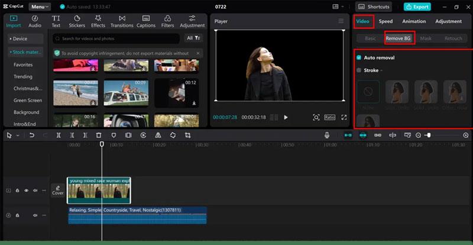Toggle auto snapping on the timeline
The width and height of the screenshot is (473, 245).
pyautogui.click(x=363, y=136)
